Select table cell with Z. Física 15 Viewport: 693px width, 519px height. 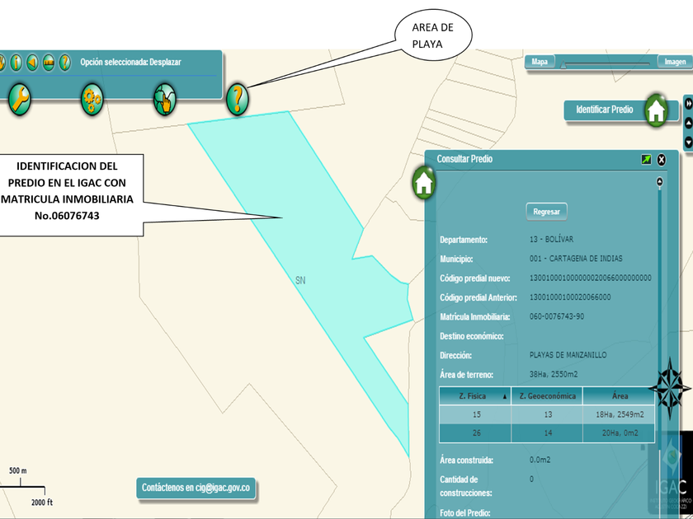coord(475,414)
